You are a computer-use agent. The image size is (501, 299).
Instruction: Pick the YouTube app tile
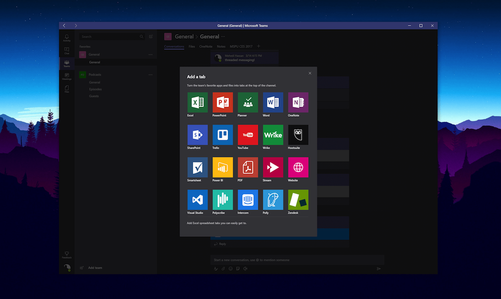[248, 135]
